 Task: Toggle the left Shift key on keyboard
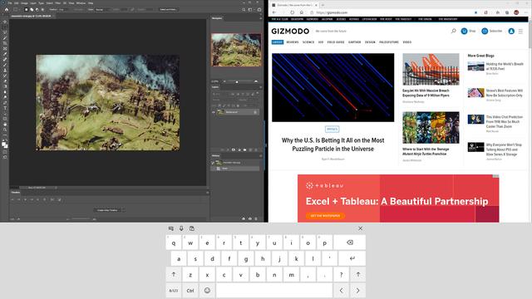click(174, 275)
